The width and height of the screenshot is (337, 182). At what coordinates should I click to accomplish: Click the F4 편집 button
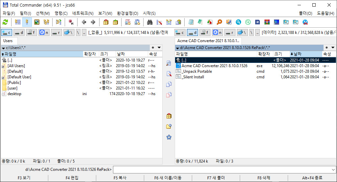(x=72, y=178)
